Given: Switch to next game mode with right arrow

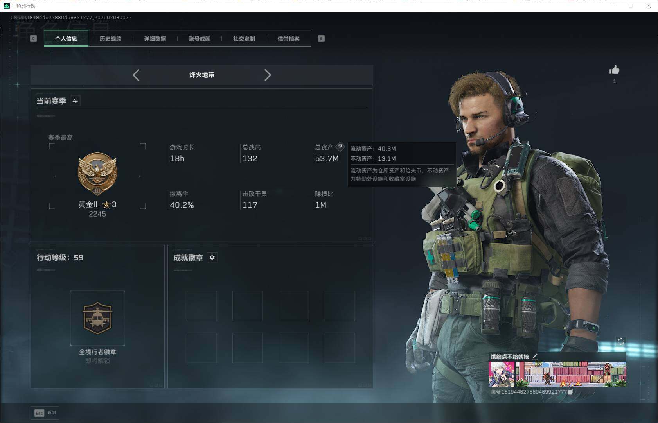Looking at the screenshot, I should (268, 75).
